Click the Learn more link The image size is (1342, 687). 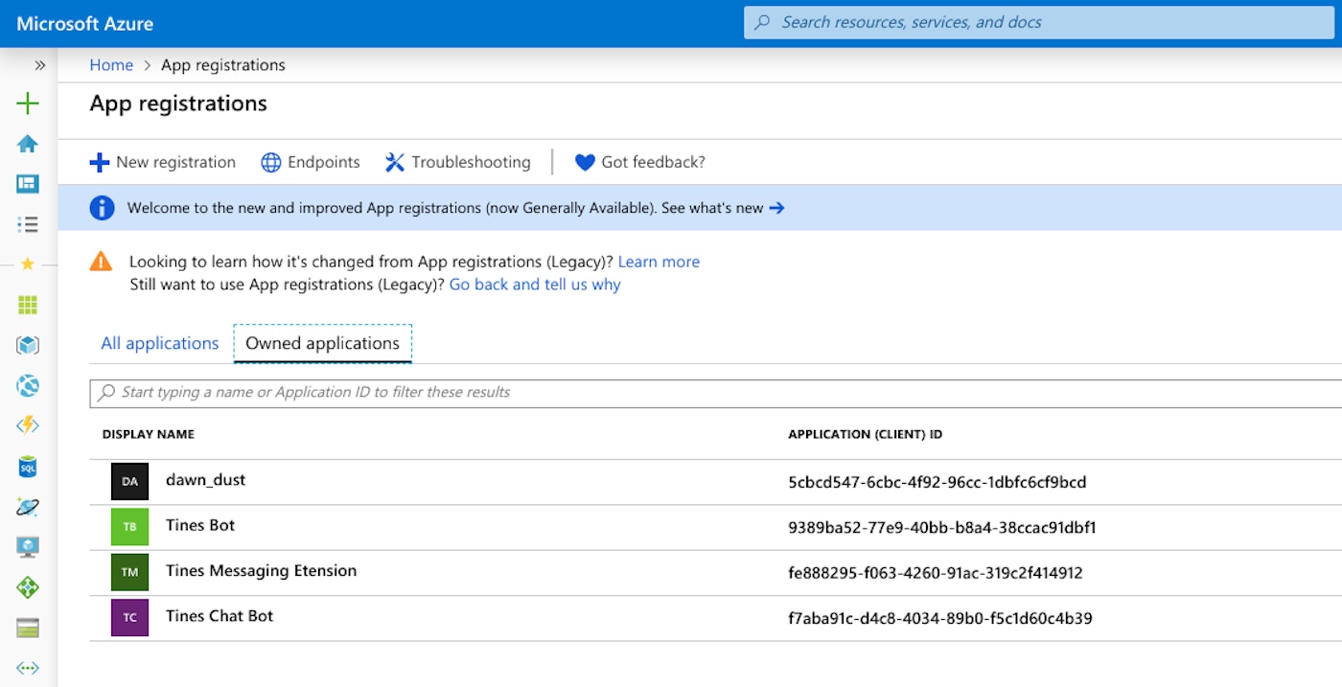(x=659, y=262)
